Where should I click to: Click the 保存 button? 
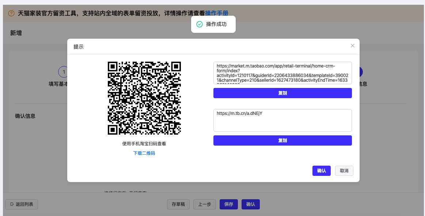(229, 204)
